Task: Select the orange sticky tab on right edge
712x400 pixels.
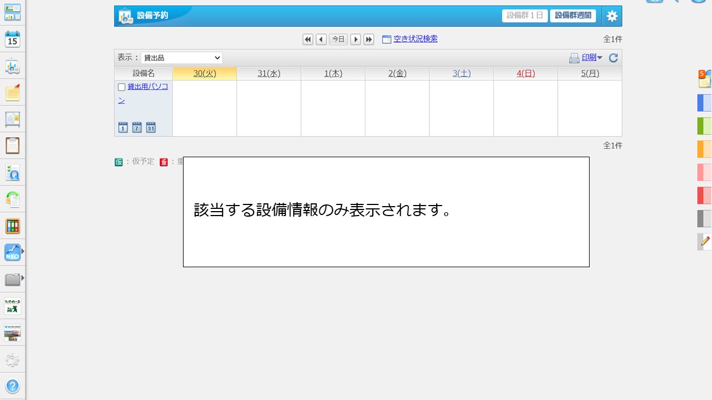Action: click(704, 149)
